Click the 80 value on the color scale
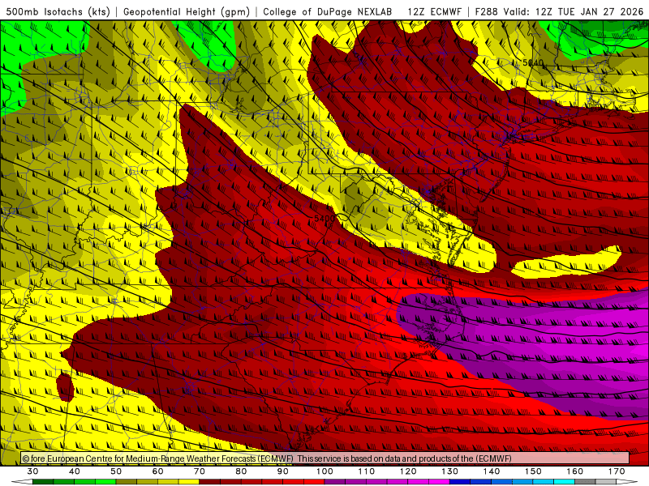 (x=241, y=471)
